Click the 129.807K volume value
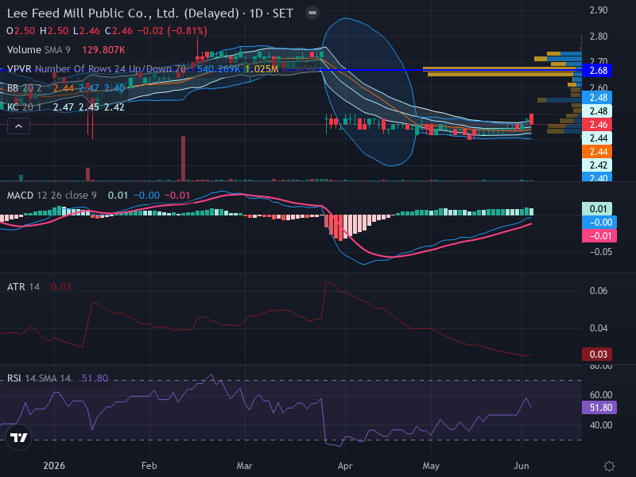 click(x=103, y=50)
